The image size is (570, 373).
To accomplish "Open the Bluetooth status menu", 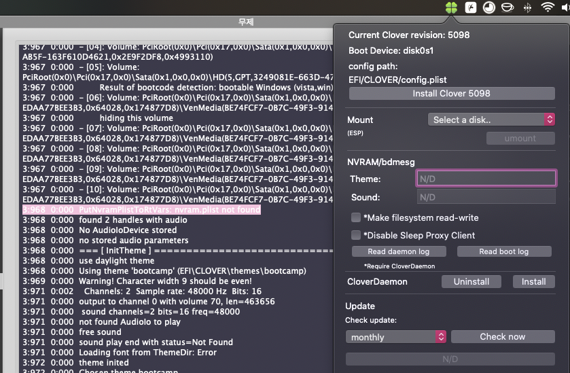I will (x=527, y=7).
